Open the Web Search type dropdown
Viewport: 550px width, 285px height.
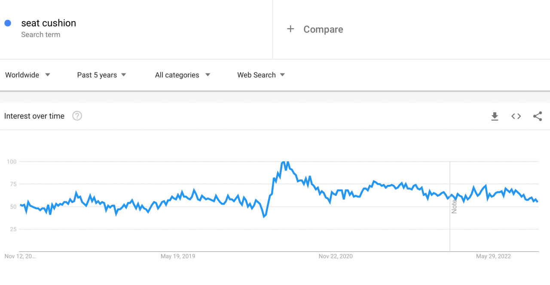click(x=260, y=75)
